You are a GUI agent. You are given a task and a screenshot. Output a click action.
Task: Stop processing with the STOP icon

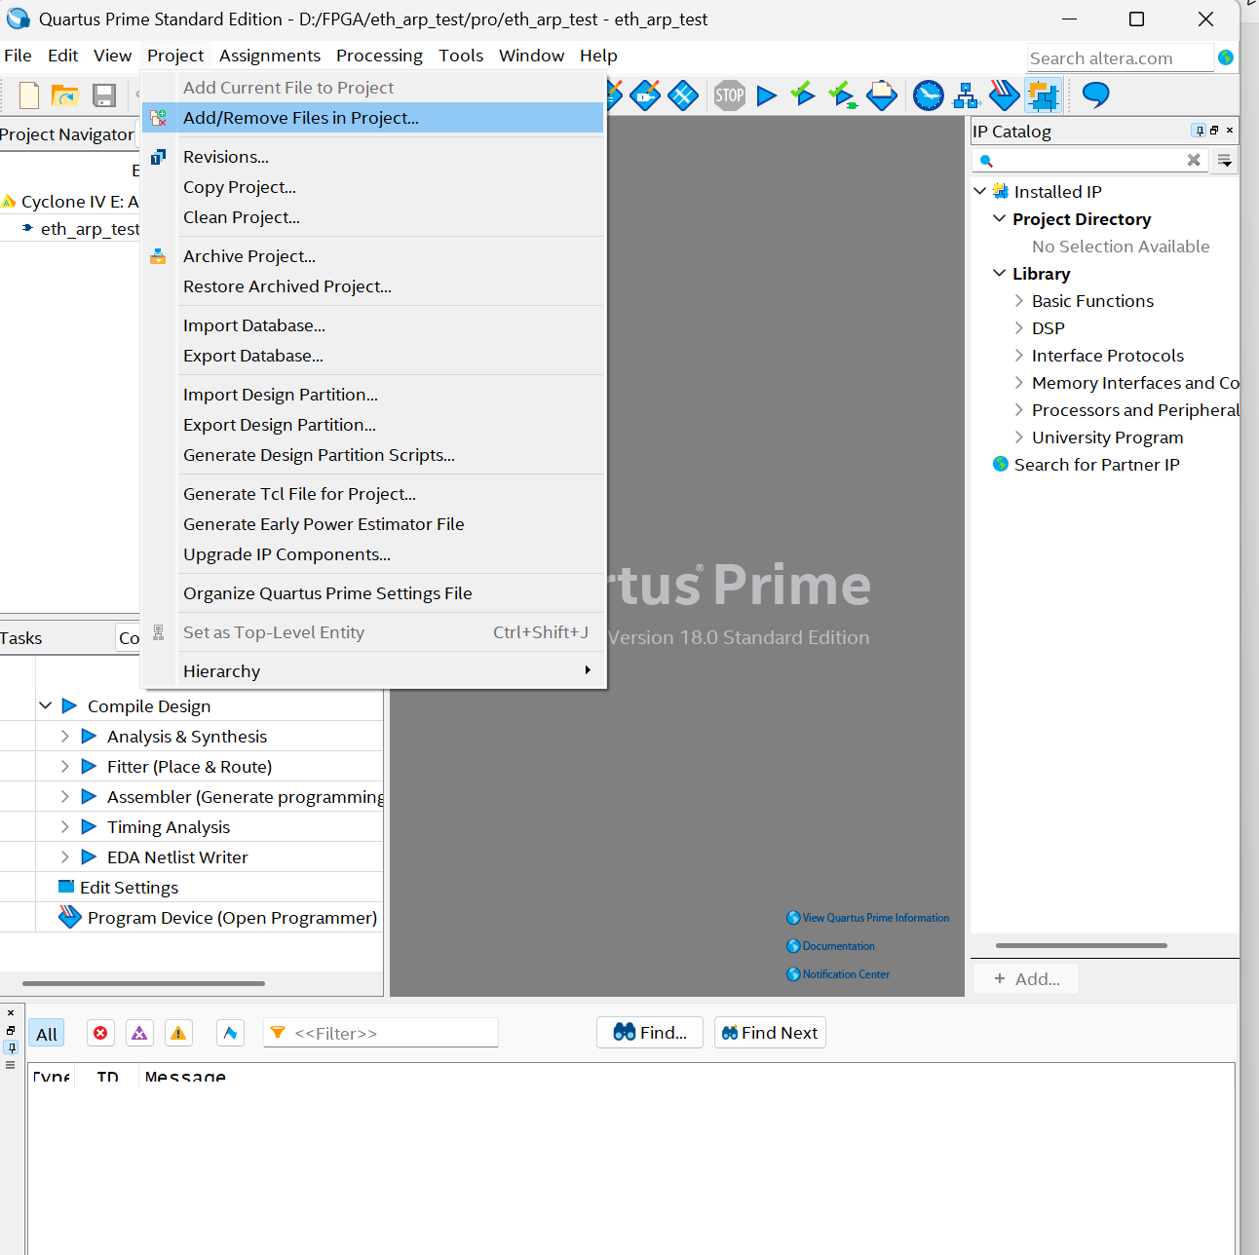tap(729, 95)
